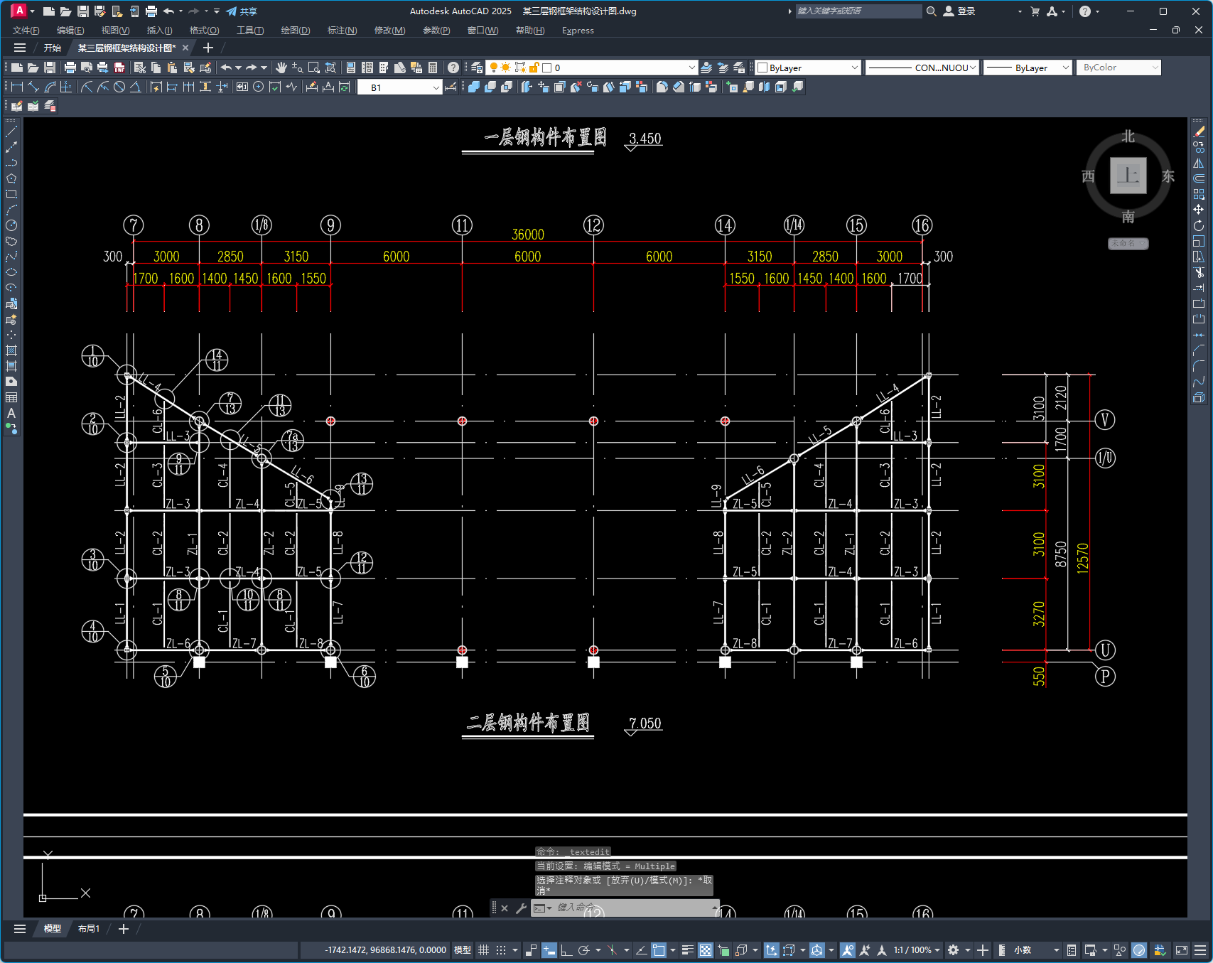This screenshot has width=1213, height=963.
Task: Open the Autodesk App Store cart icon
Action: coord(1035,11)
